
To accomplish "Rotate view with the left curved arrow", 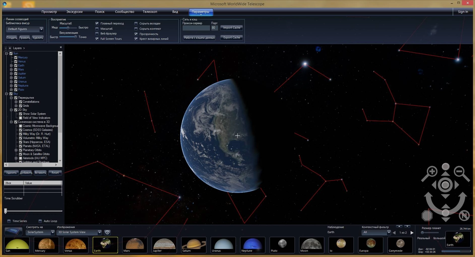I will coord(429,201).
